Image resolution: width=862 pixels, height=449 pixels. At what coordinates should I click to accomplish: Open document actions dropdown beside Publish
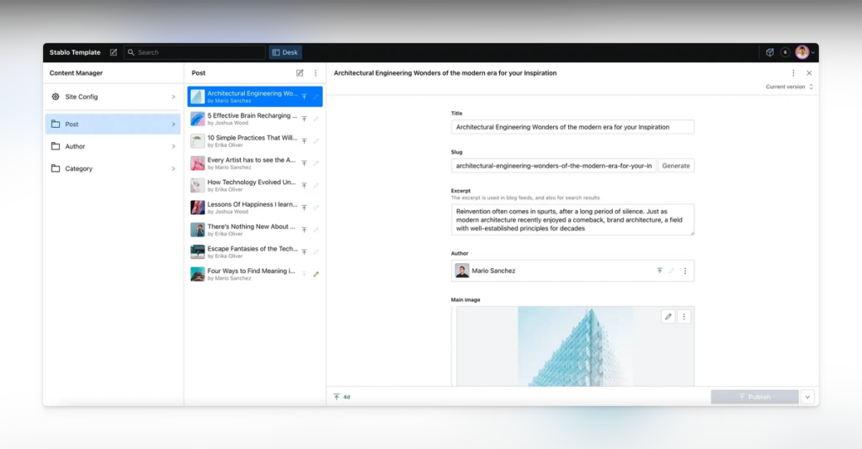tap(807, 397)
